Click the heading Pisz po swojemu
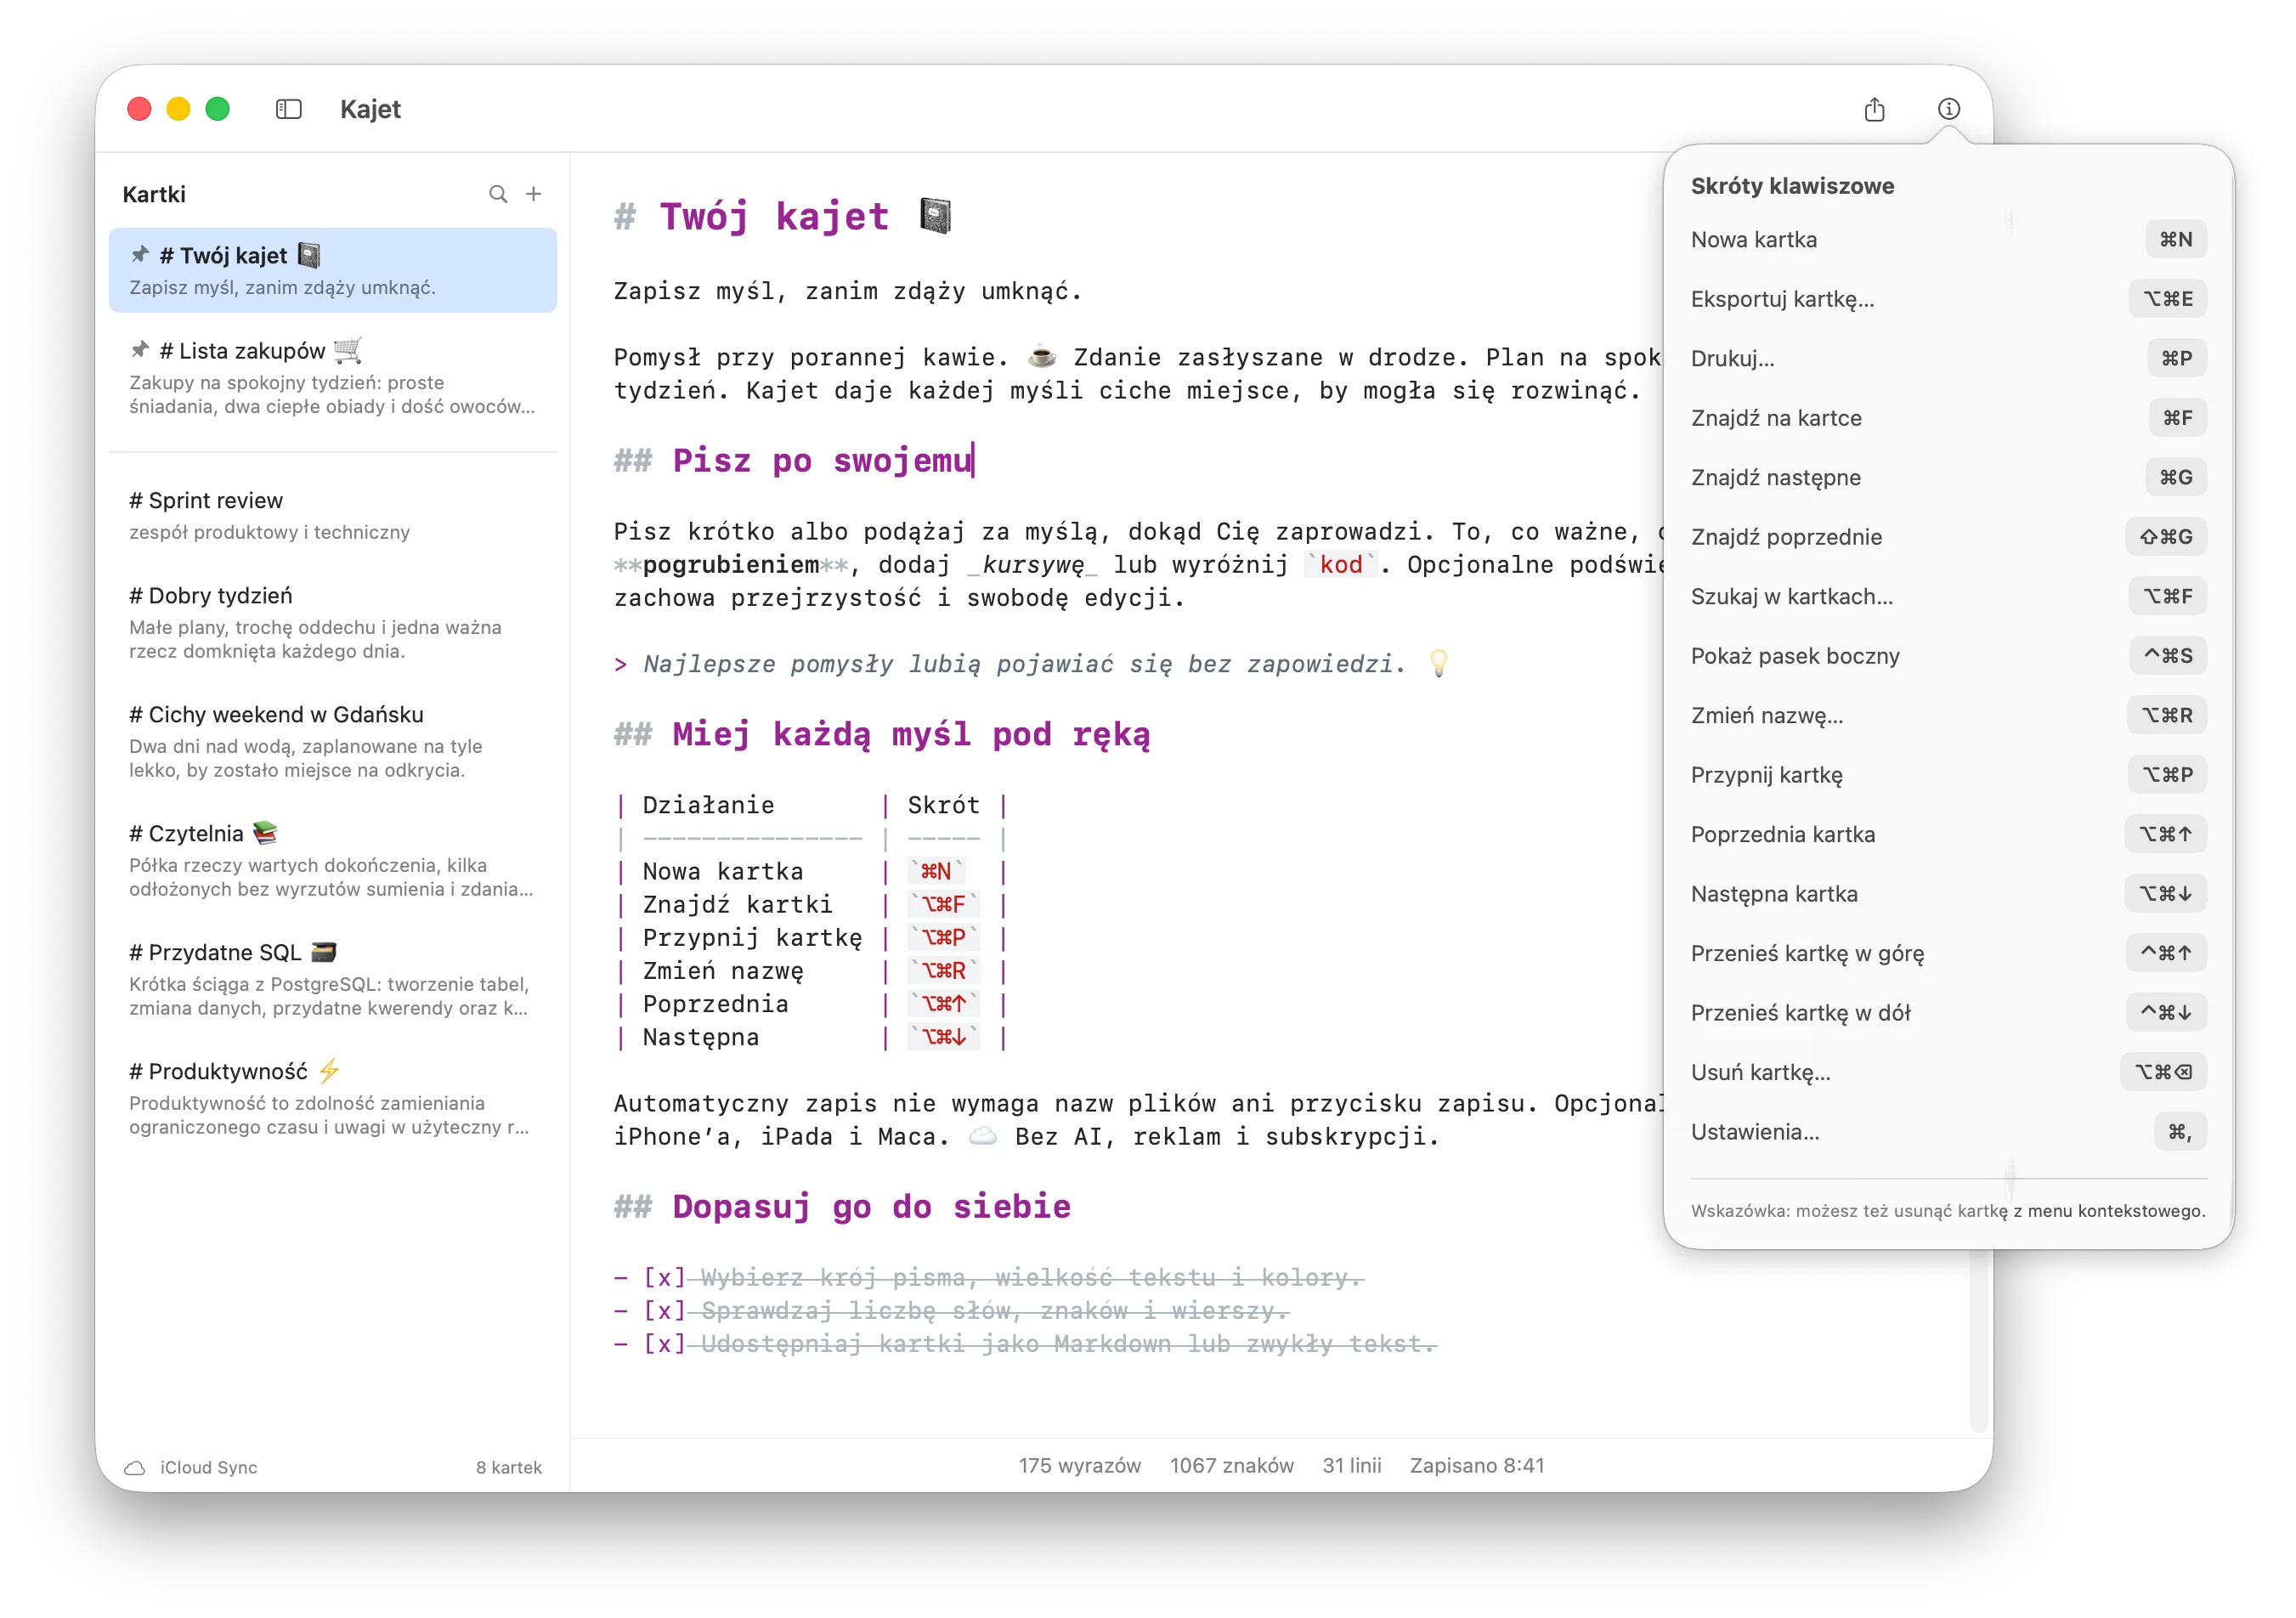This screenshot has height=1618, width=2296. 822,460
